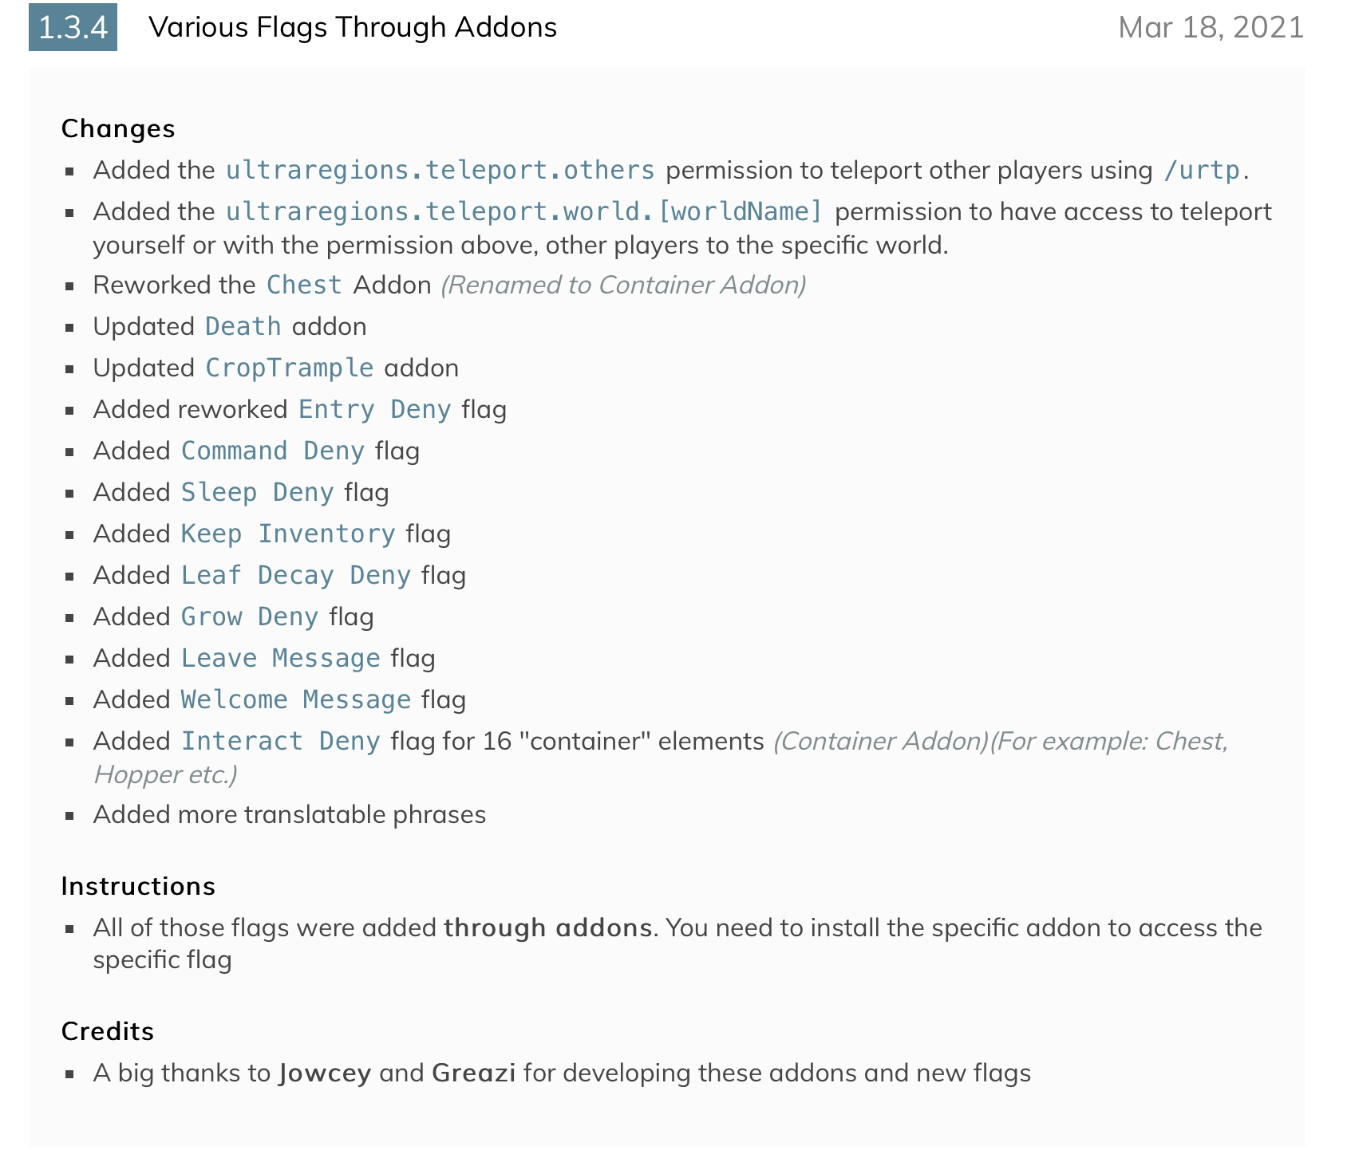This screenshot has height=1150, width=1347.
Task: Open the Various Flags Through Addons title
Action: point(353,27)
